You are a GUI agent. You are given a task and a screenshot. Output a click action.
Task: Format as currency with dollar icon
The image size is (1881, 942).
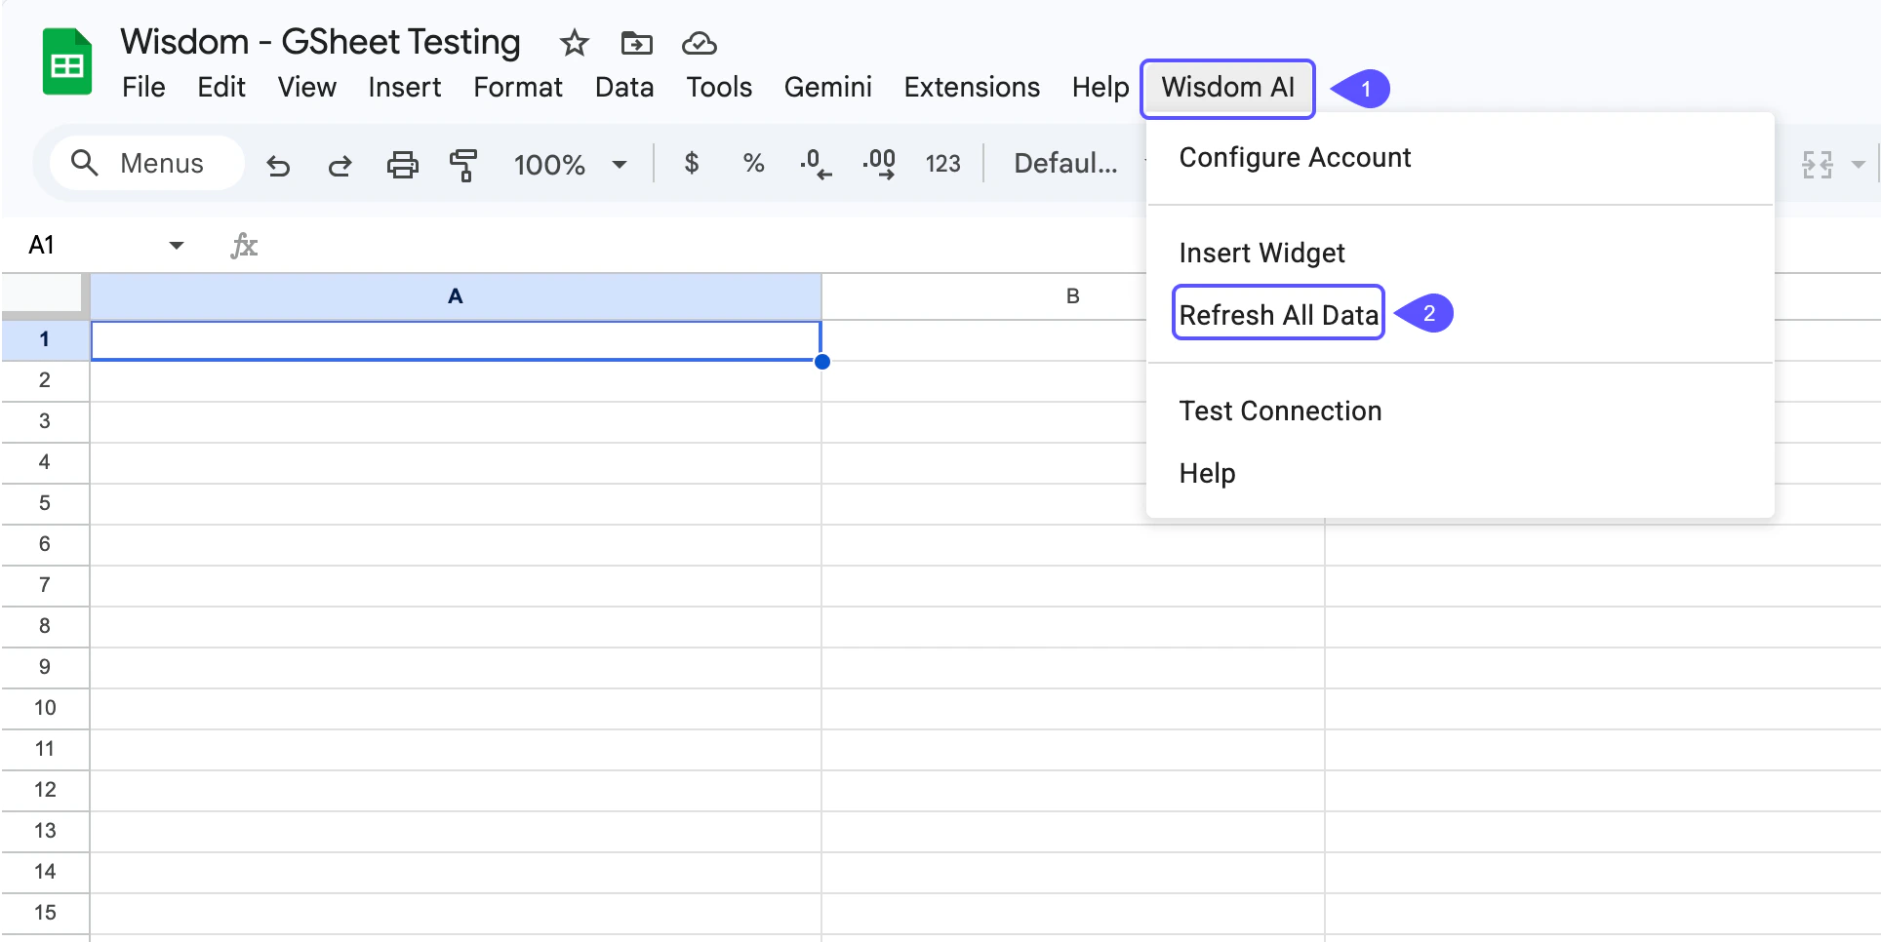(692, 163)
